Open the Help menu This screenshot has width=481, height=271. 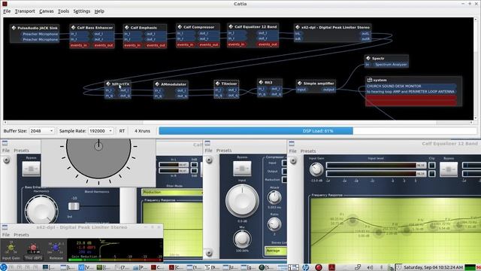99,11
